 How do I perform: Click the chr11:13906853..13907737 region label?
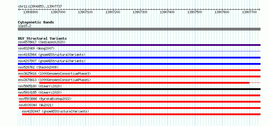pyautogui.click(x=40, y=7)
